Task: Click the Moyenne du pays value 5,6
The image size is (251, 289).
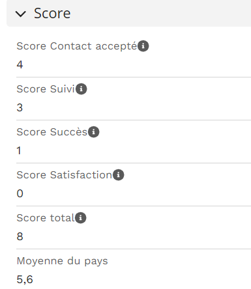Action: (x=25, y=279)
